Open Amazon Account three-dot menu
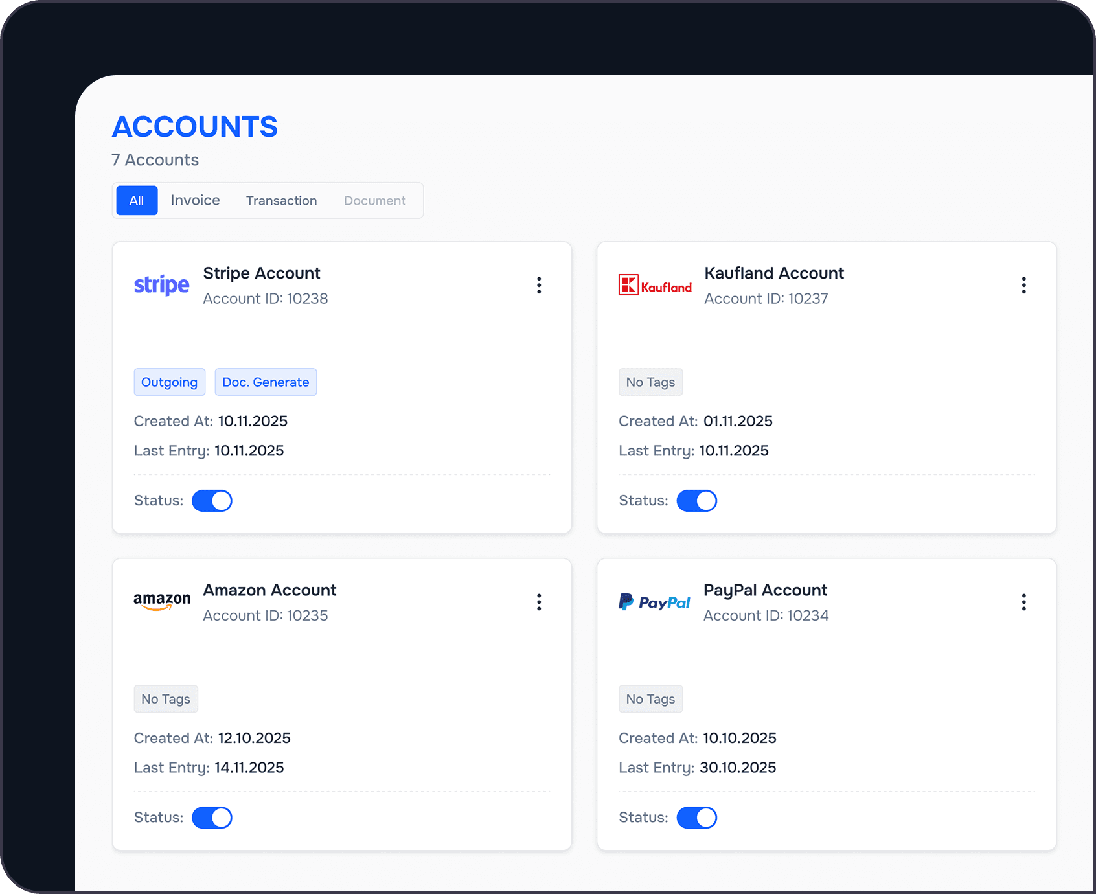The height and width of the screenshot is (894, 1096). pos(538,602)
